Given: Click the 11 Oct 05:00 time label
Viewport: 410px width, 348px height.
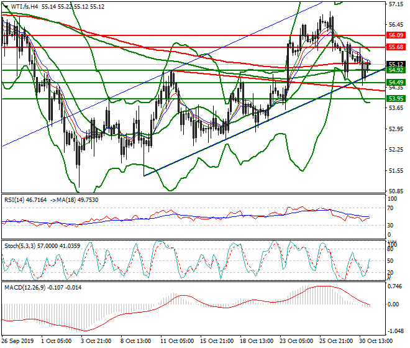Looking at the screenshot, I should [x=177, y=341].
